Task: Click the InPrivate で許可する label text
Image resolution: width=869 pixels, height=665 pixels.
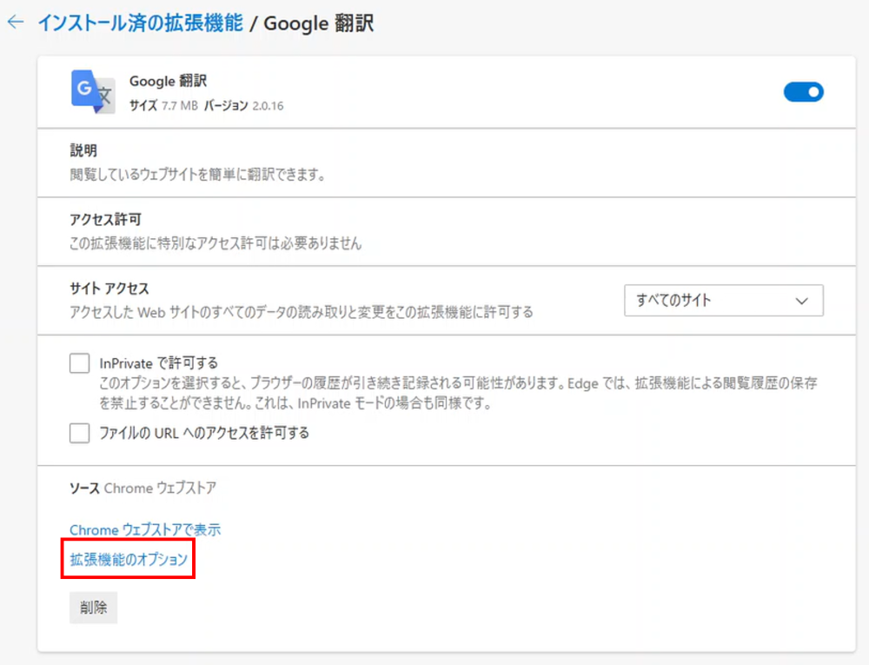Action: [158, 363]
